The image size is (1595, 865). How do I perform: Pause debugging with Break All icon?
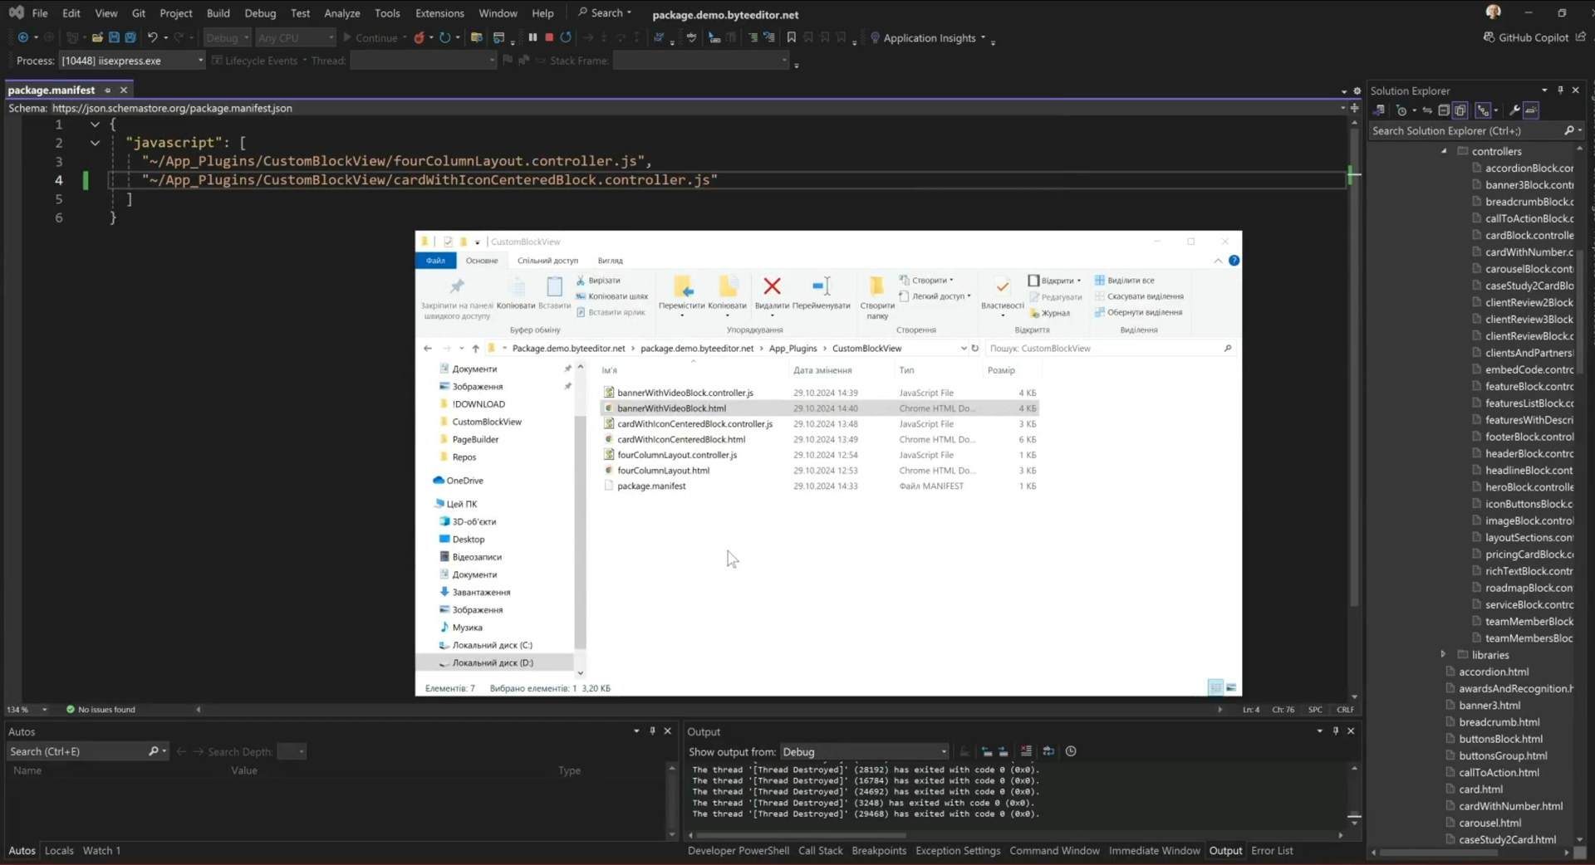[x=532, y=37]
